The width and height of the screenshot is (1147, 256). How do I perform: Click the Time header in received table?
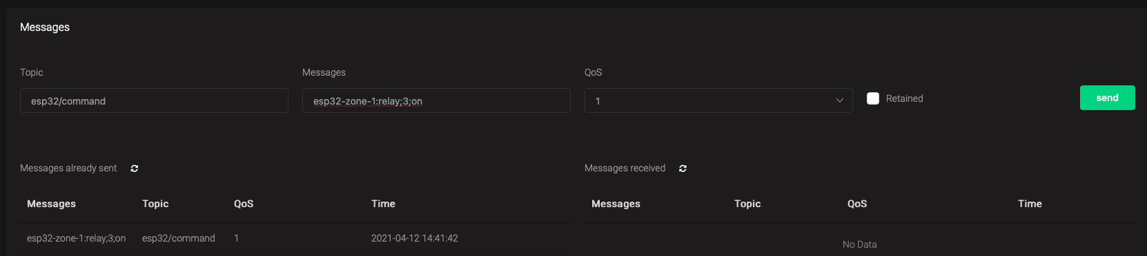coord(1030,204)
